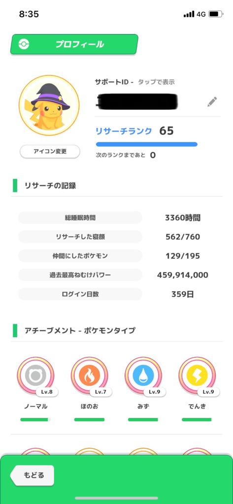Tap the プロフィール header tab
Screen dimensions: 233x504
point(74,44)
